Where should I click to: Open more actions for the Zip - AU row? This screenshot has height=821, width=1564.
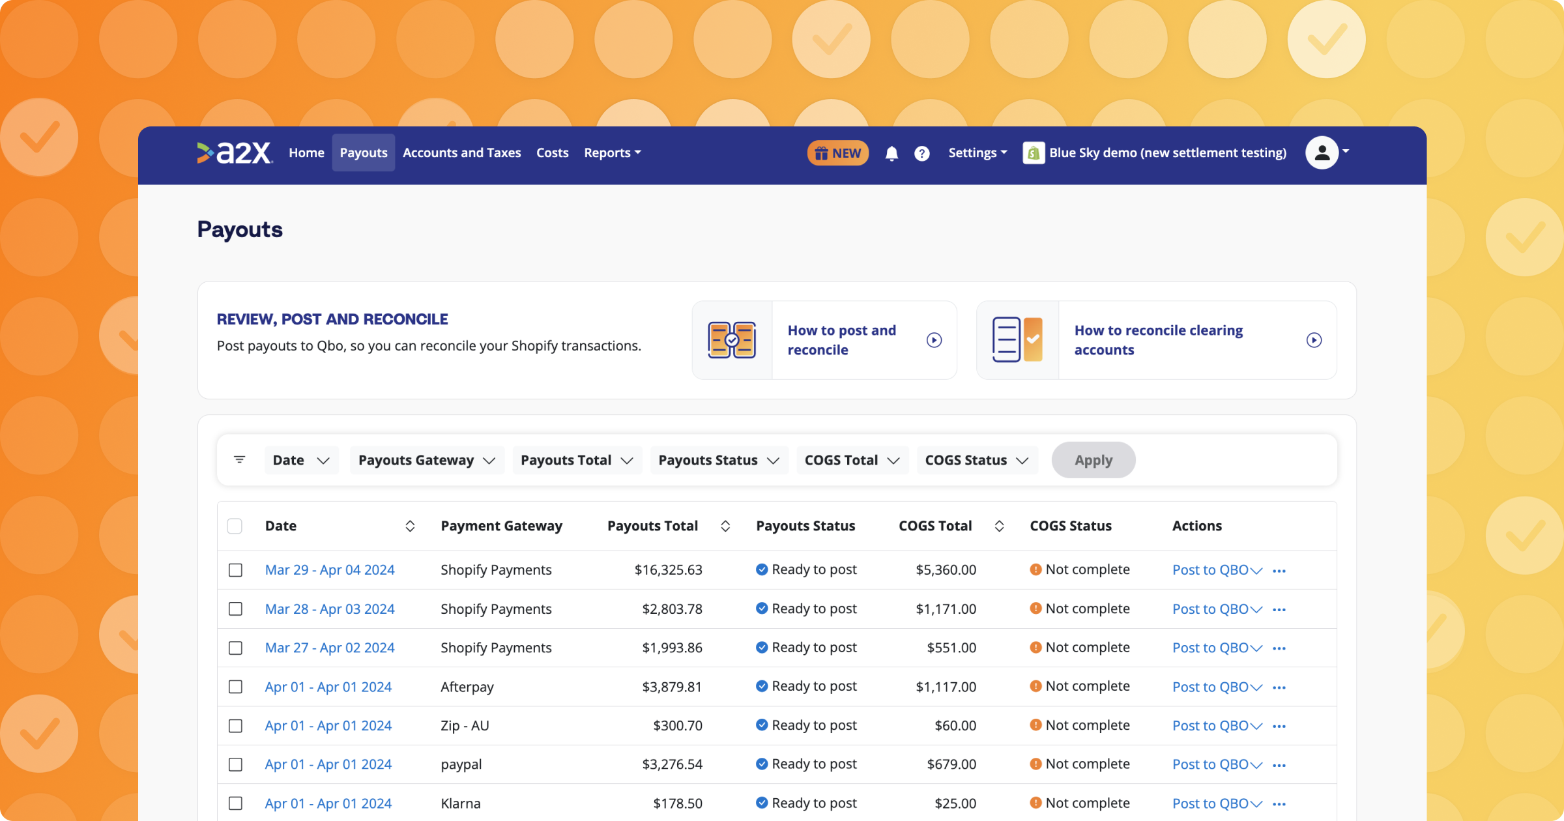pos(1279,727)
